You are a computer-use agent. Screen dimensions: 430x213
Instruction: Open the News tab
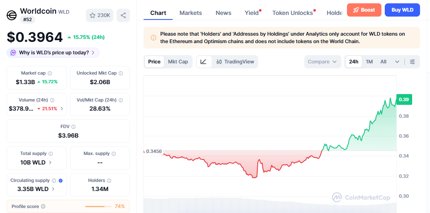coord(223,13)
